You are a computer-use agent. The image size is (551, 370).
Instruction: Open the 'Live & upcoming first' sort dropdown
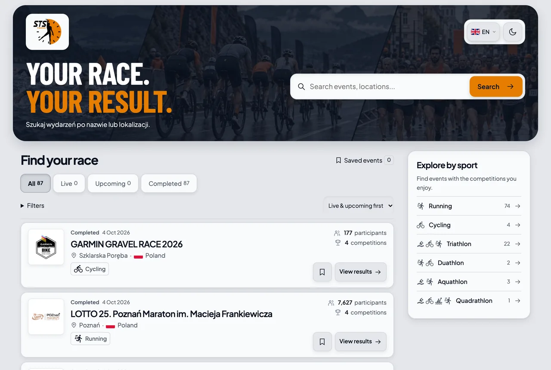pos(359,206)
